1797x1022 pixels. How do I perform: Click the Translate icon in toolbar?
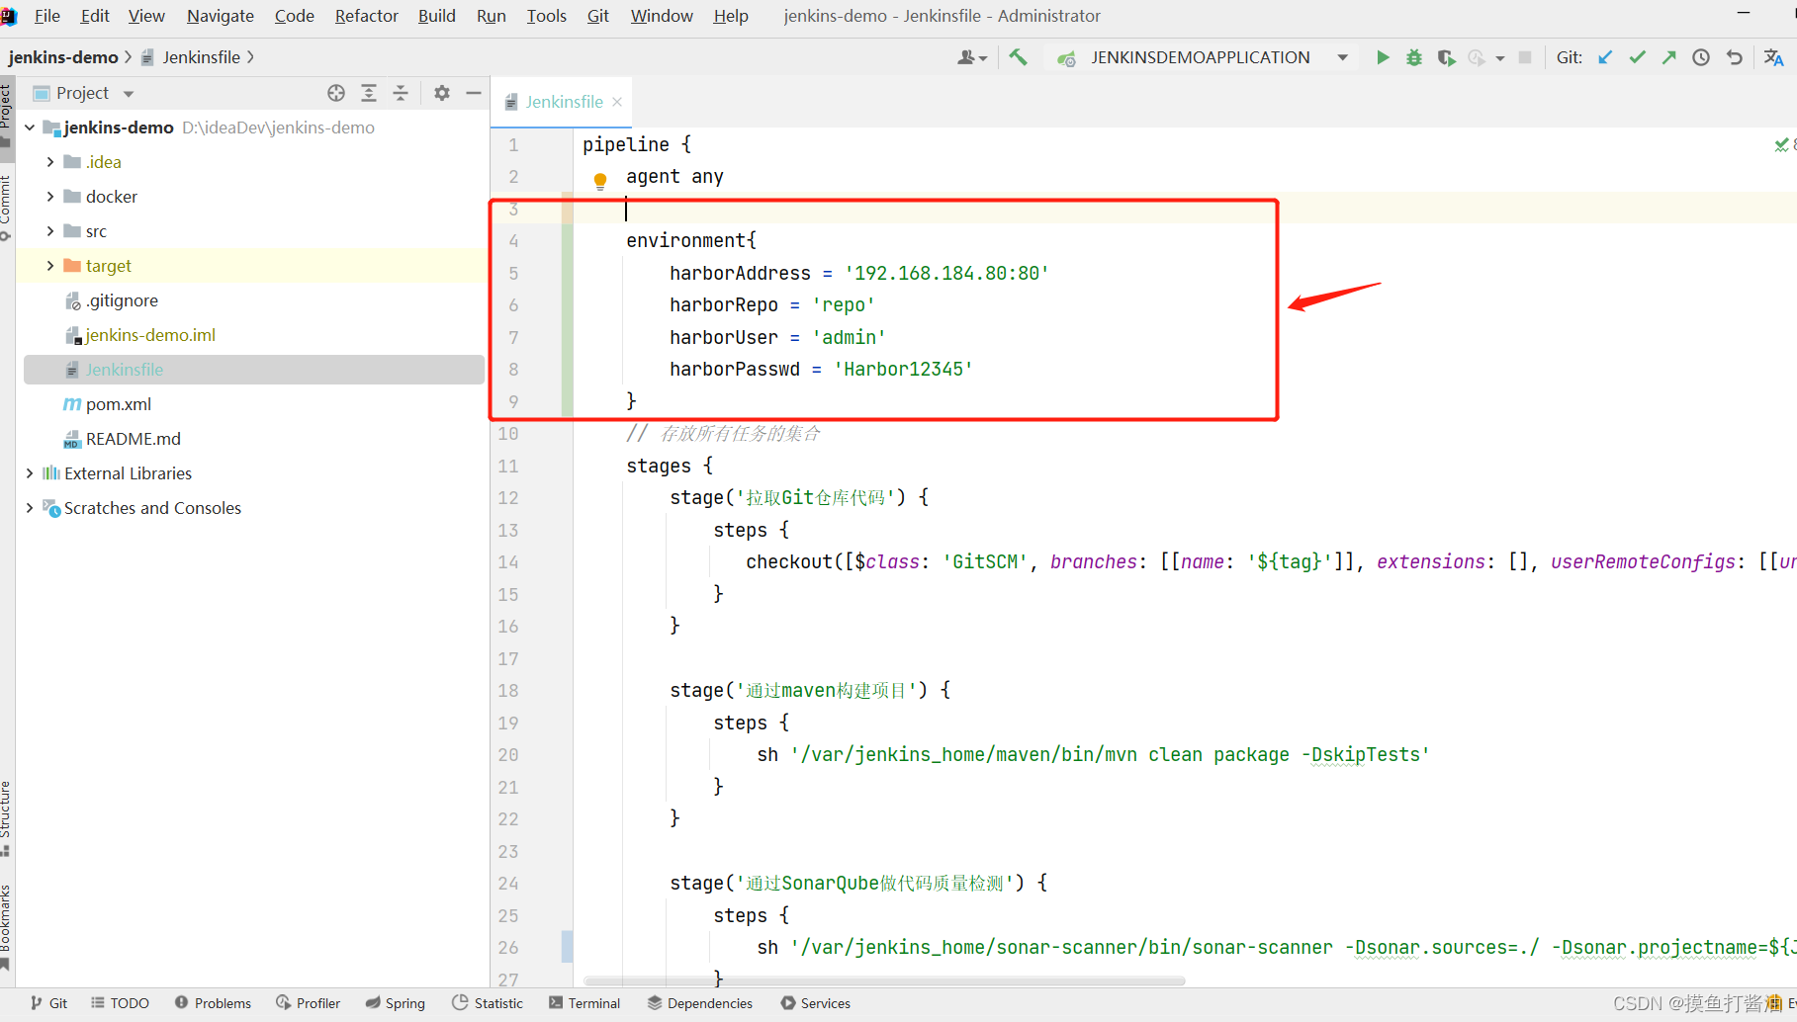pos(1774,57)
